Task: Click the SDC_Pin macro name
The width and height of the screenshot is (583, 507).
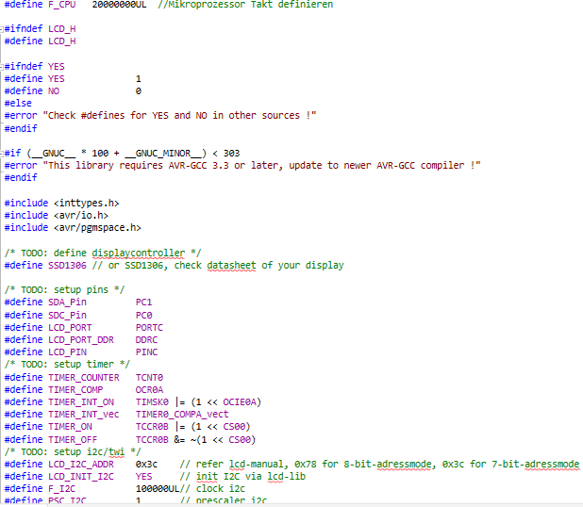Action: [x=67, y=316]
